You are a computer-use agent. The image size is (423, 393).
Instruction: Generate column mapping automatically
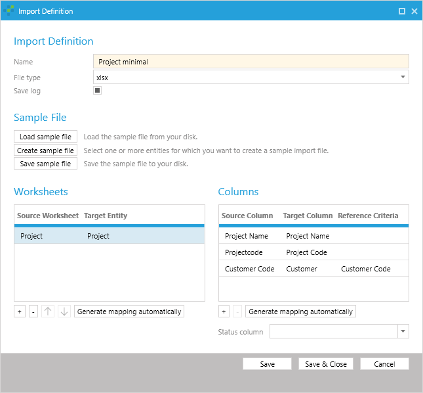[301, 312]
